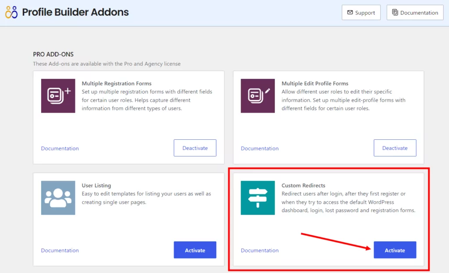Viewport: 449px width, 273px height.
Task: Click the Multiple Edit Profile Forms icon
Action: pyautogui.click(x=258, y=96)
